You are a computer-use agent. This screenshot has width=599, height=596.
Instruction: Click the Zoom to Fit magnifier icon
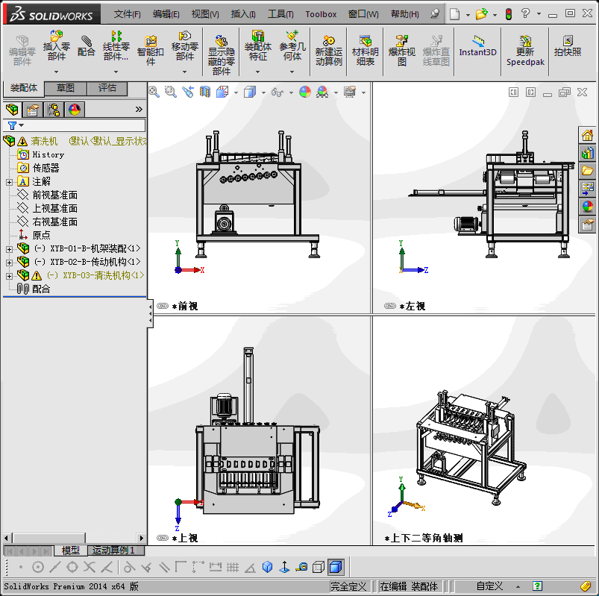(154, 92)
